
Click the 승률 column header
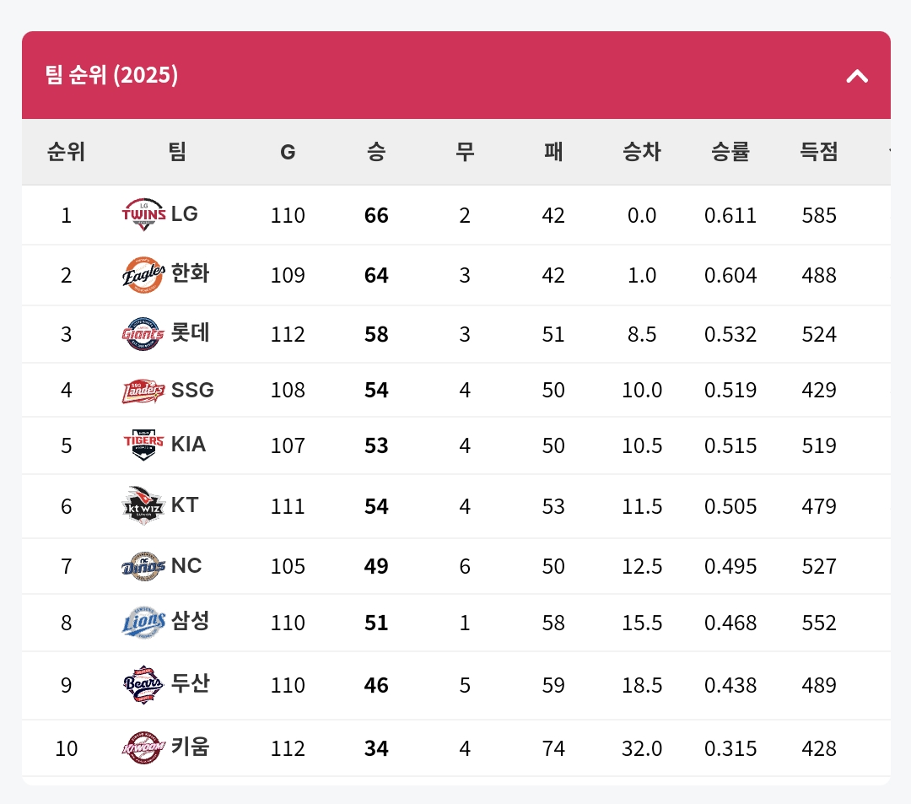730,152
